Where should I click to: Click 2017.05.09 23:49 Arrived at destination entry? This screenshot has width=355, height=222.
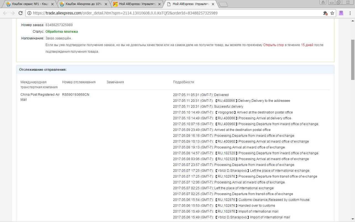click(222, 130)
